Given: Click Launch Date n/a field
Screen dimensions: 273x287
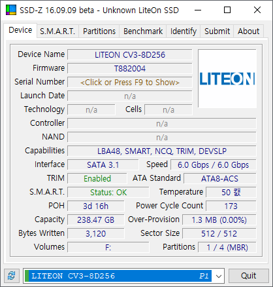Looking at the screenshot, I should (130, 96).
